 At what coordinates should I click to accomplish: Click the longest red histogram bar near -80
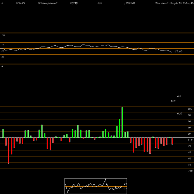9,151
